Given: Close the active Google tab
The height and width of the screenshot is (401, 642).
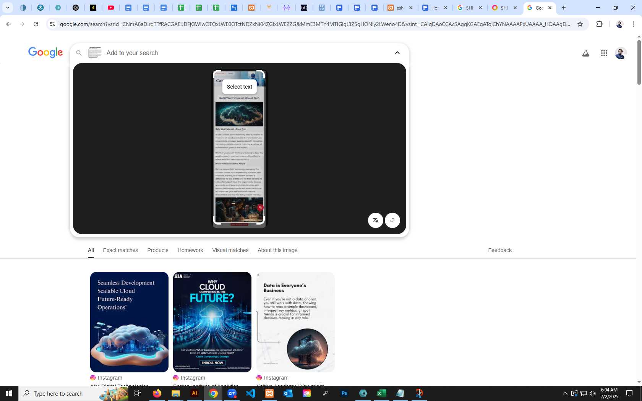Looking at the screenshot, I should tap(550, 8).
